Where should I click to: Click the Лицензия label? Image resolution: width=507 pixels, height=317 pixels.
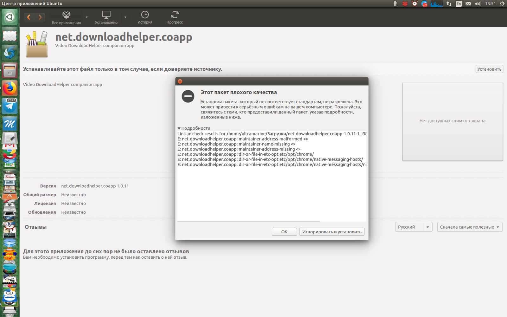[x=45, y=204]
